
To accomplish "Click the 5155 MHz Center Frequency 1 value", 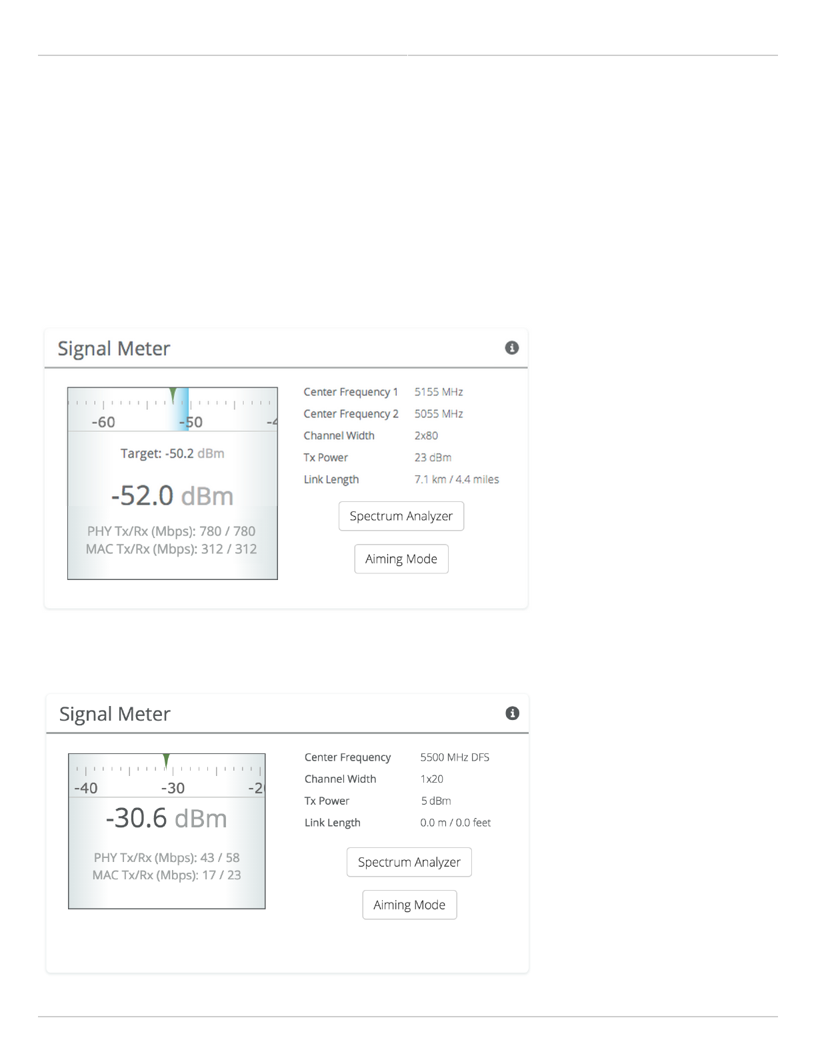I will click(439, 392).
